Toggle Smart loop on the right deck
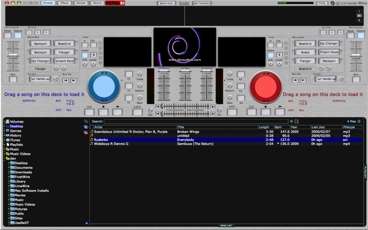 pyautogui.click(x=271, y=55)
